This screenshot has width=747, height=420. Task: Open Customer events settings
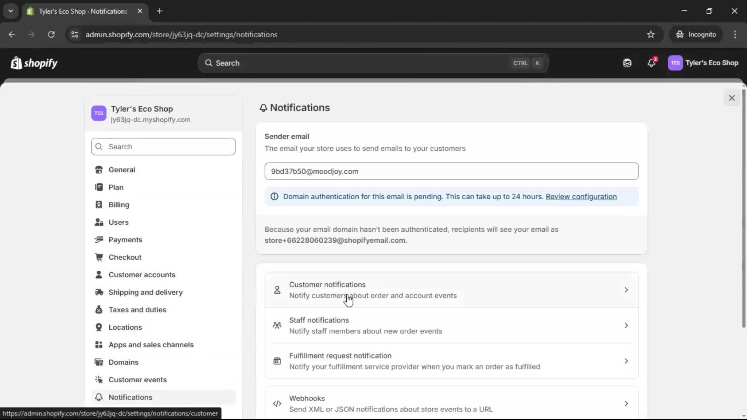(137, 380)
